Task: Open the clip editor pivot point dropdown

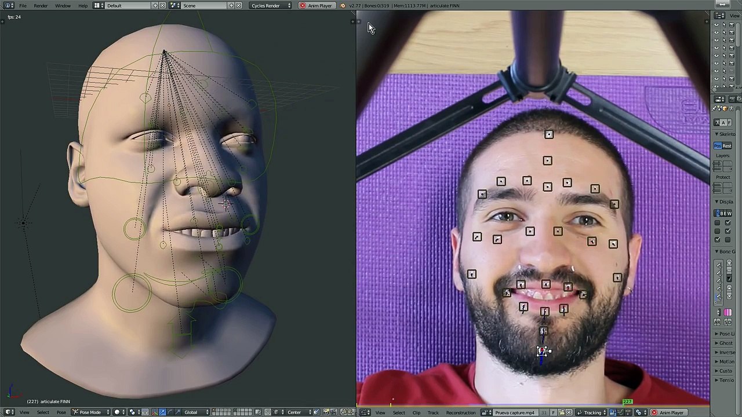Action: click(x=641, y=412)
